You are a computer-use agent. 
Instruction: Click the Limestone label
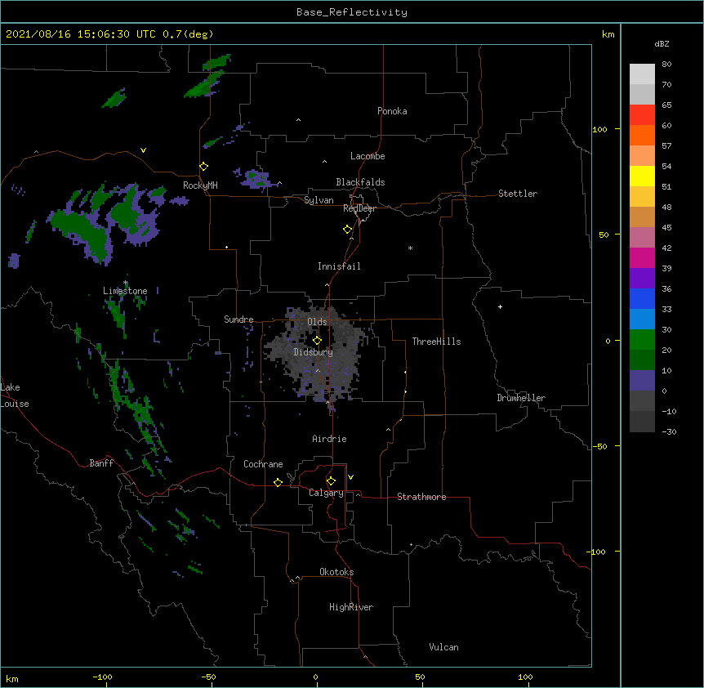[x=125, y=291]
